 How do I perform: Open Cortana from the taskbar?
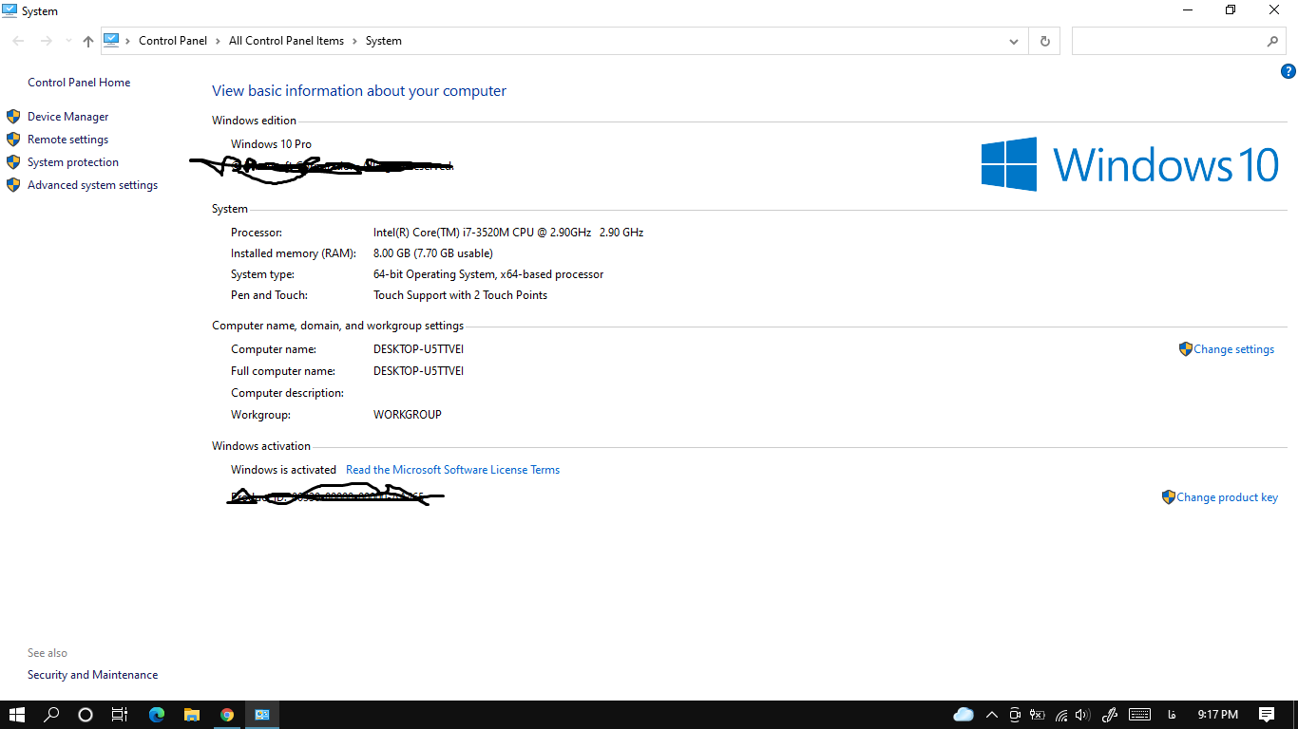pos(86,715)
